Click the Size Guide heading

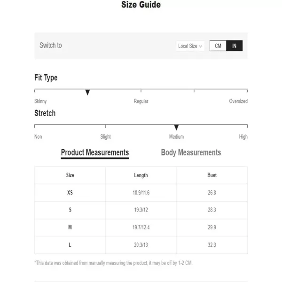141,5
